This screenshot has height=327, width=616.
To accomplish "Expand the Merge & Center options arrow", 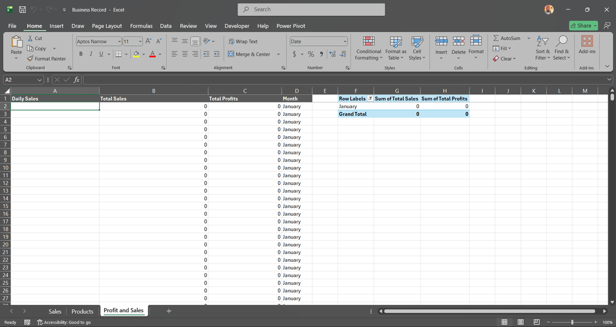I will point(278,54).
